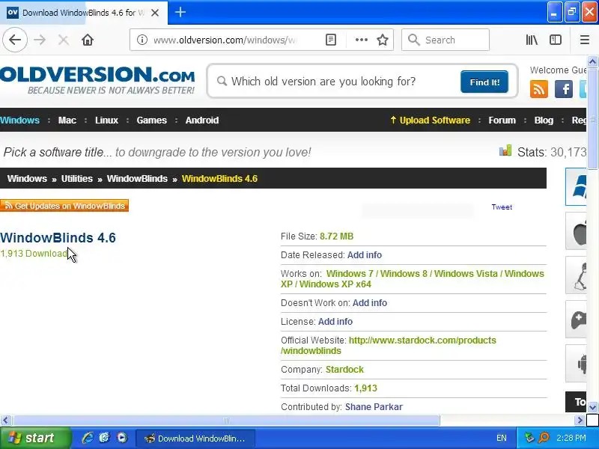The image size is (599, 449).
Task: Click Stardock company link
Action: point(344,370)
